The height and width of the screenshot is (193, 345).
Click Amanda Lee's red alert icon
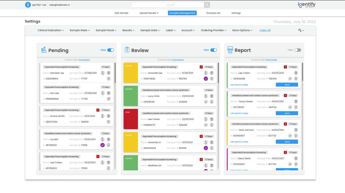(x=201, y=67)
